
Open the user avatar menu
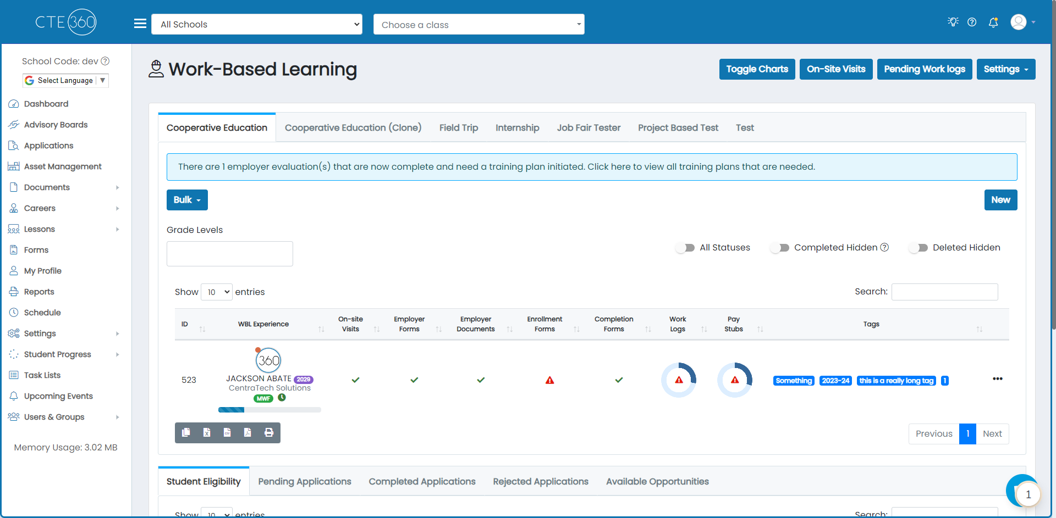(x=1023, y=22)
